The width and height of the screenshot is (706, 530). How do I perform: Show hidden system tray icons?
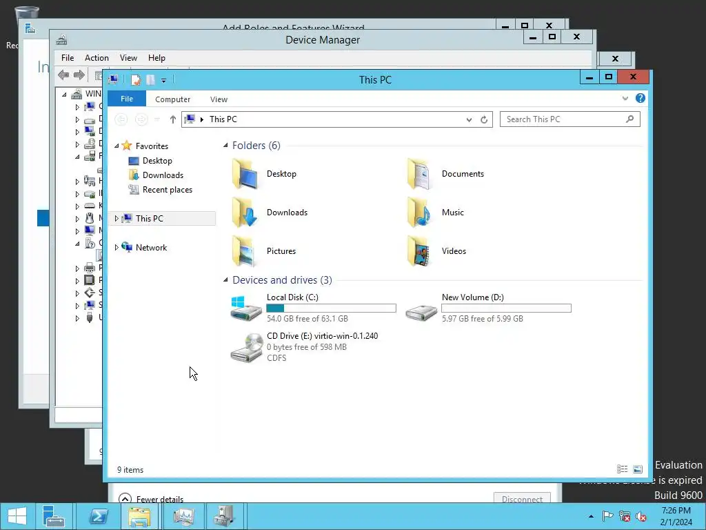click(x=591, y=516)
